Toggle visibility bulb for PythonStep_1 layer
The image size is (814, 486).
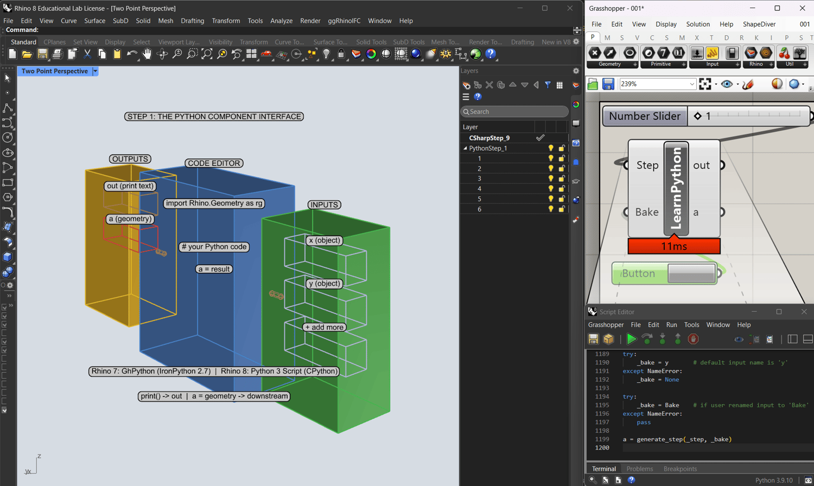[x=551, y=148]
